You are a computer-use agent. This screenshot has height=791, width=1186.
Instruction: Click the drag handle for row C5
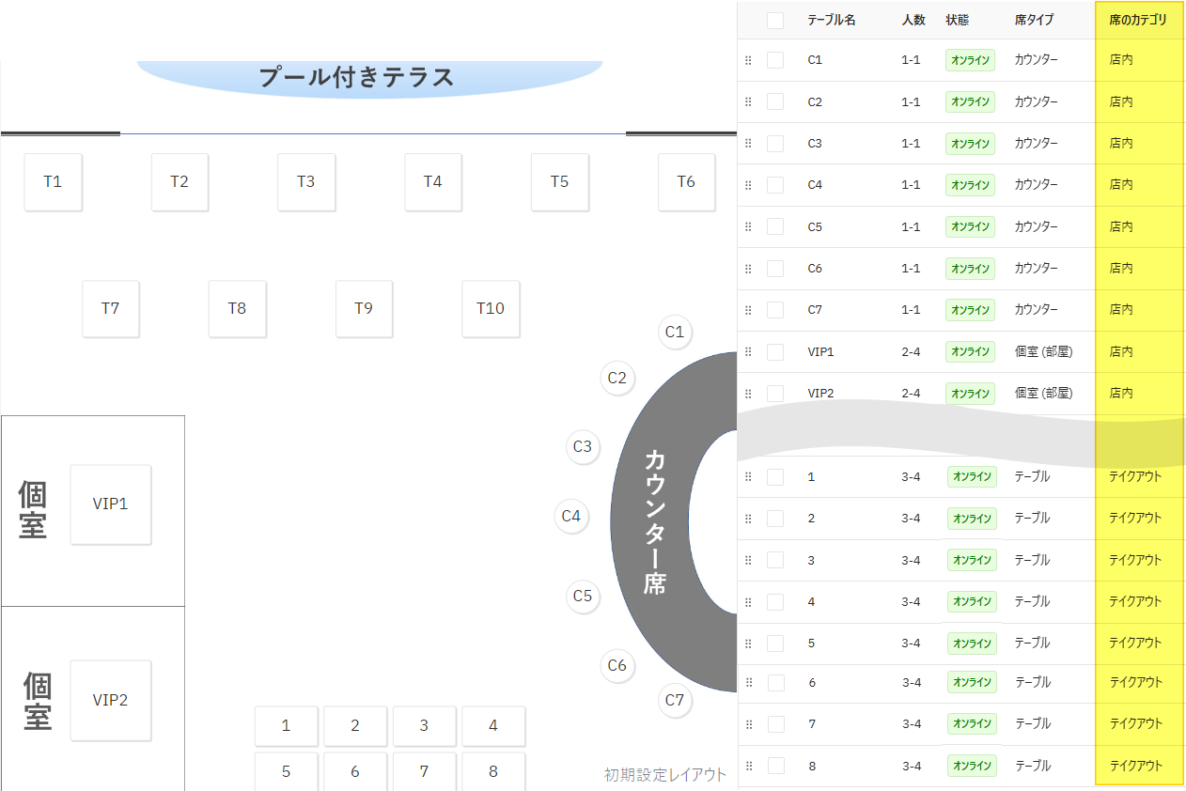tap(748, 226)
